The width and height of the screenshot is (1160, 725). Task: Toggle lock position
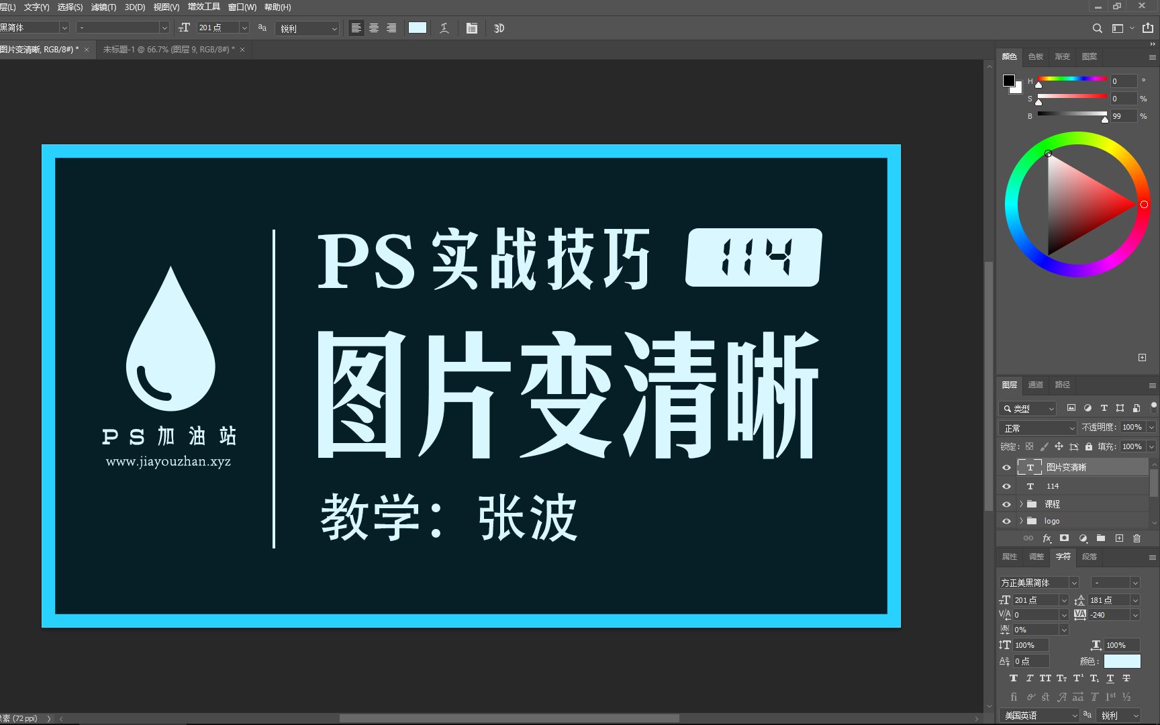tap(1059, 446)
